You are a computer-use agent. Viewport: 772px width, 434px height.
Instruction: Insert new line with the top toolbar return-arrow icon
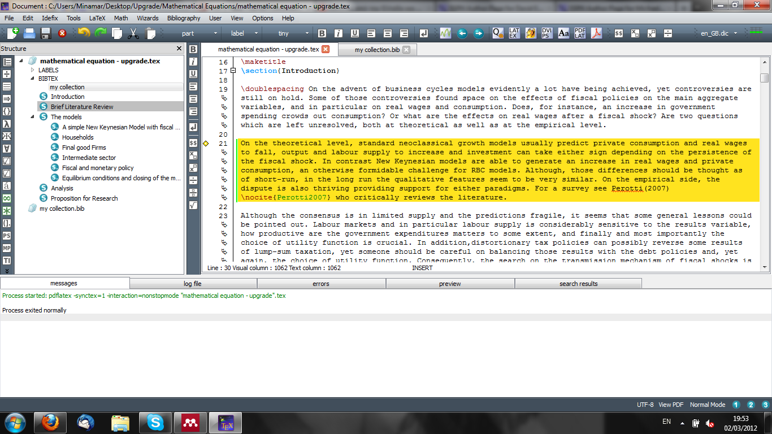coord(424,33)
